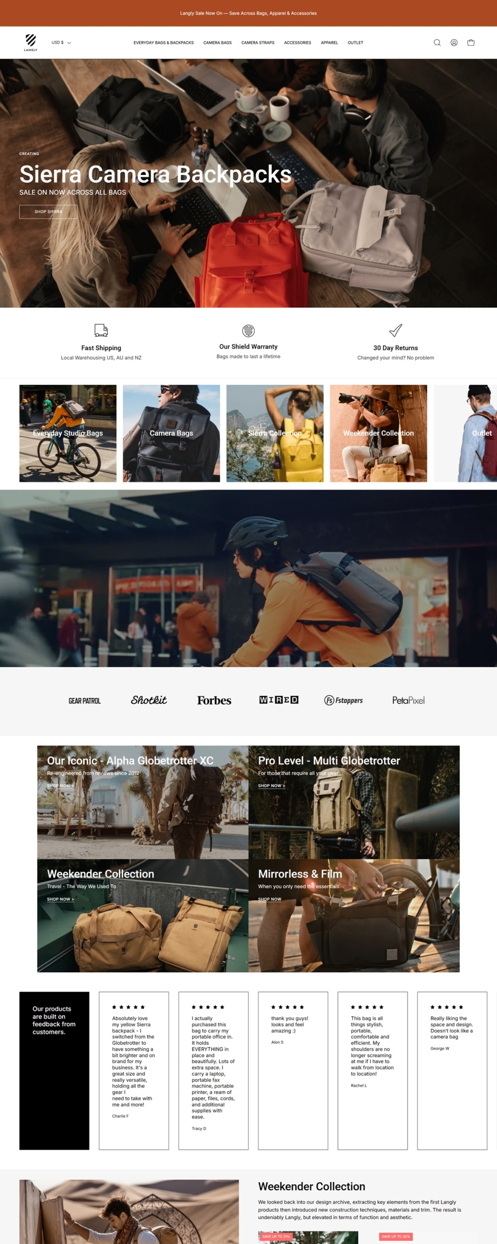This screenshot has height=1244, width=497.
Task: Click Alon S's review card
Action: point(293,1071)
